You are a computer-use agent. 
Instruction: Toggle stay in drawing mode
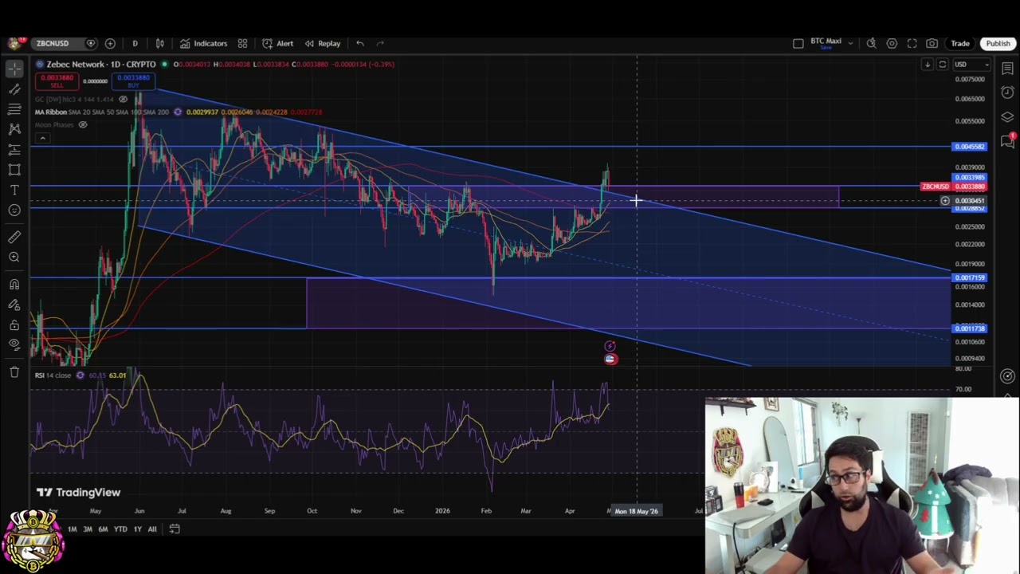click(14, 305)
